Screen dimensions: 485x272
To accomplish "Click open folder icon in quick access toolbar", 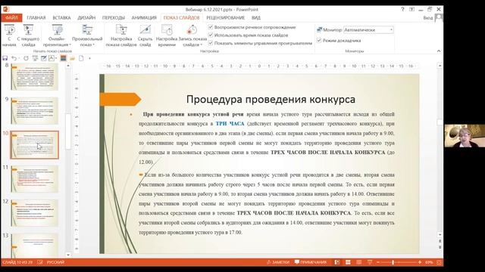I will 73,58.
